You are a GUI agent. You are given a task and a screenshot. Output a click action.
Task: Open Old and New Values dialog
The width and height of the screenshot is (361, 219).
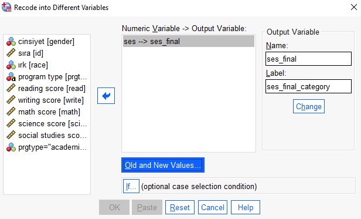tap(163, 165)
